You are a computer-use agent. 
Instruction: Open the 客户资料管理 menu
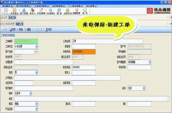[x=24, y=6]
